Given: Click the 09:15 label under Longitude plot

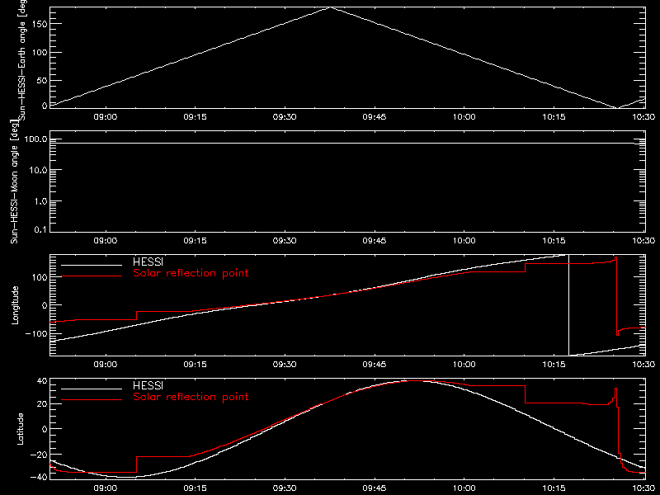Looking at the screenshot, I should pos(195,365).
